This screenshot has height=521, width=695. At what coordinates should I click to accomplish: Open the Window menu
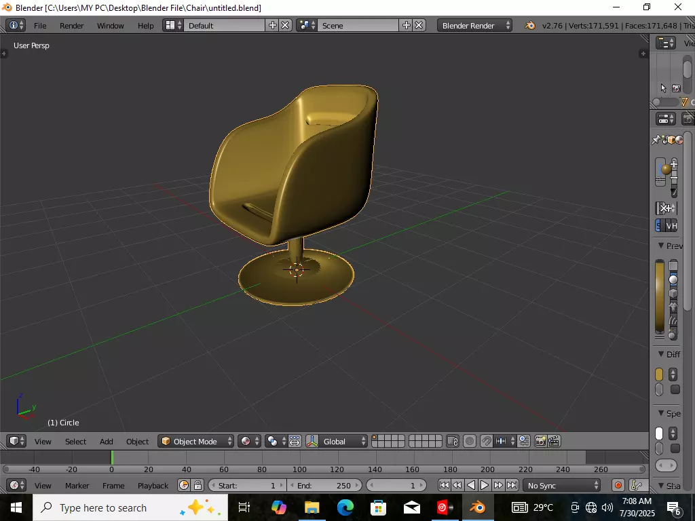pos(111,26)
